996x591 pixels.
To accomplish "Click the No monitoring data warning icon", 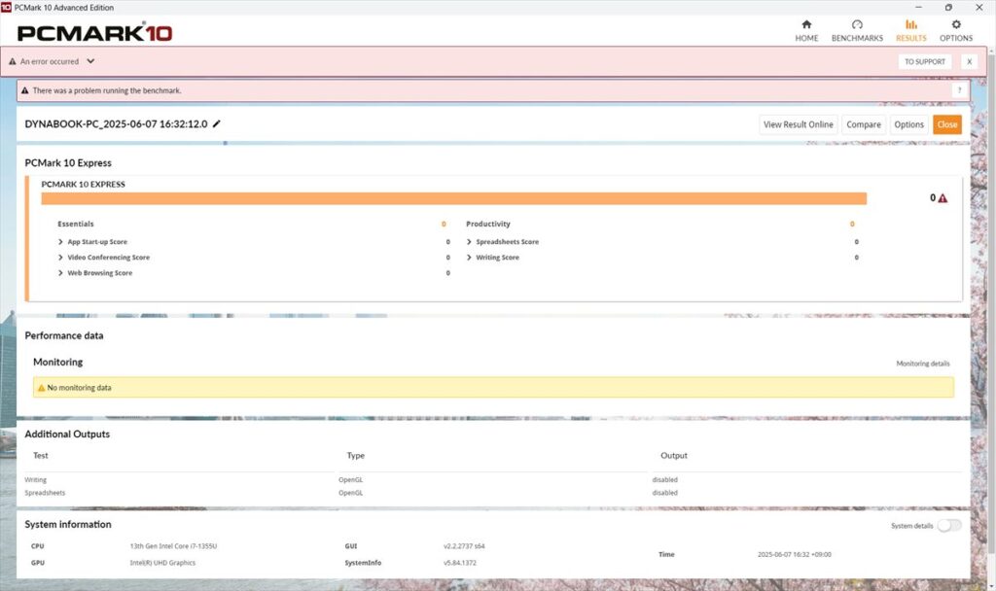I will (41, 387).
